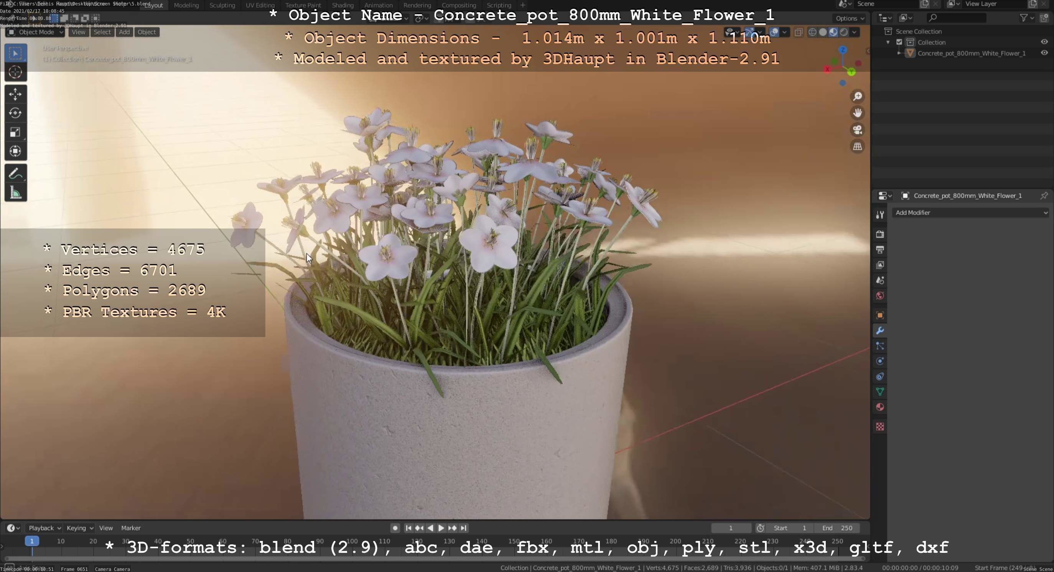Open Modifier properties wrench tab
1054x572 pixels.
(x=880, y=331)
